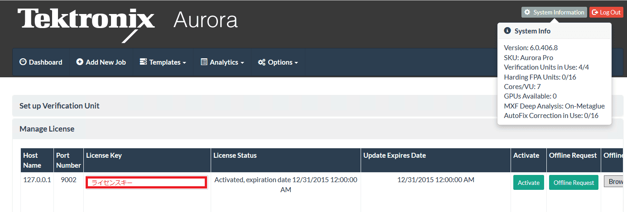Click the update expires date 12/31/2015 cell

tap(436, 179)
